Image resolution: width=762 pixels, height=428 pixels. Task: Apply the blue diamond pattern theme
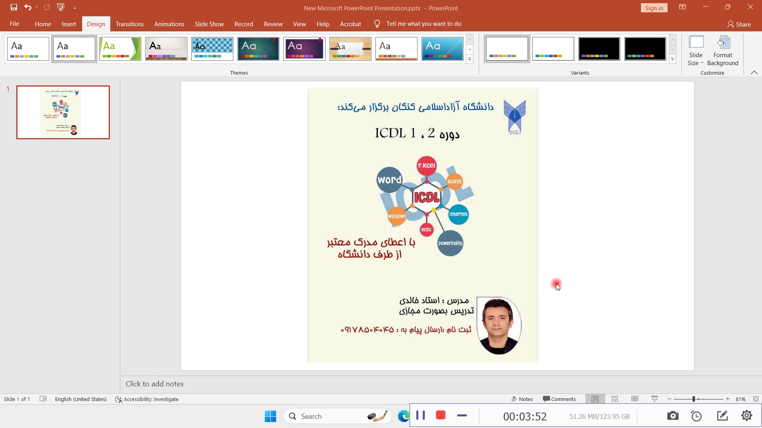[212, 49]
